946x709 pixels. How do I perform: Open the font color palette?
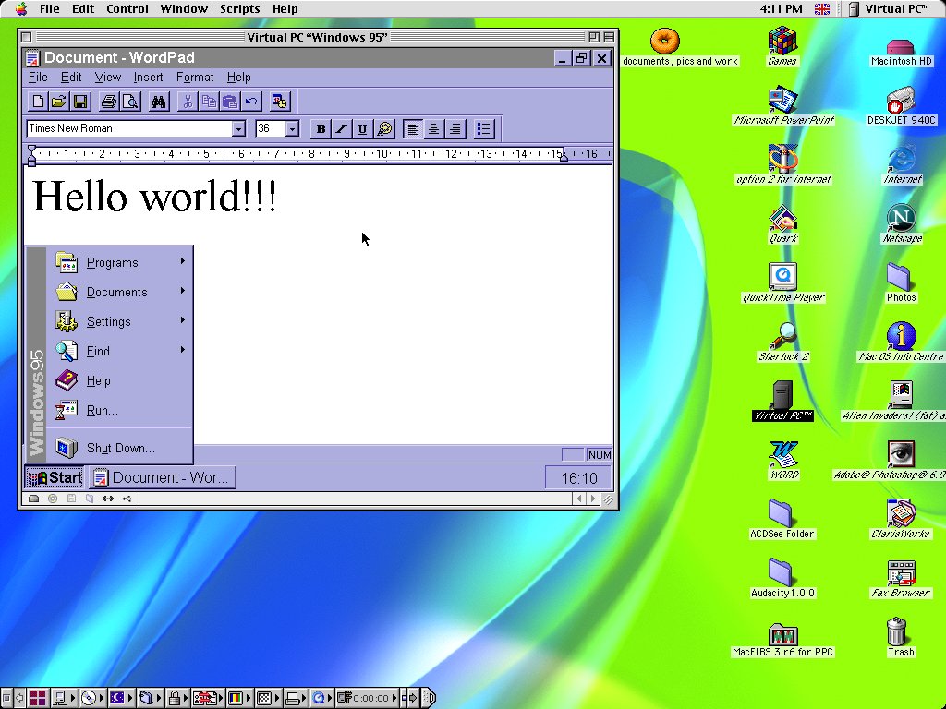(x=385, y=128)
